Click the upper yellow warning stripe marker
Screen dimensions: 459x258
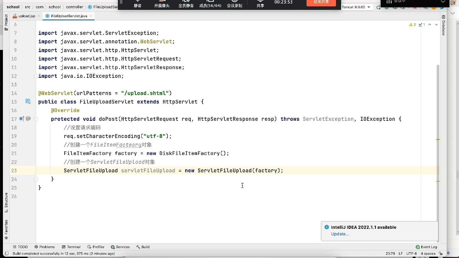pos(438,139)
